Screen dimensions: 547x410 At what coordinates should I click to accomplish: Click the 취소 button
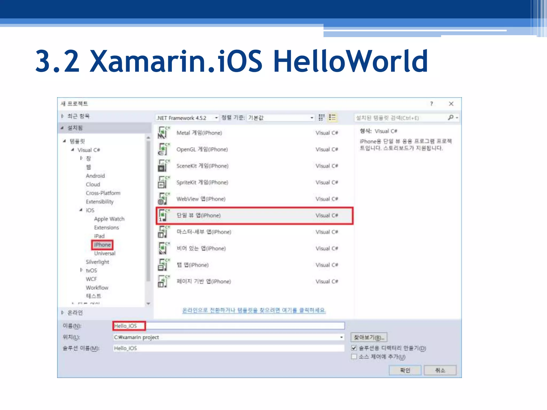point(440,370)
